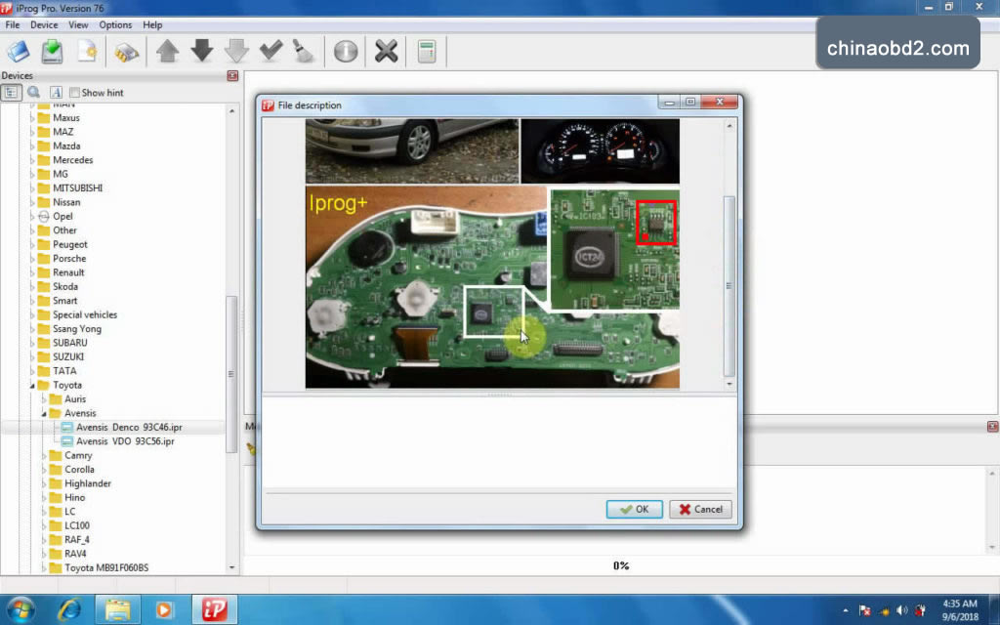The width and height of the screenshot is (1000, 625).
Task: Select Avensis VDO 93C56.ipr file
Action: (x=125, y=441)
